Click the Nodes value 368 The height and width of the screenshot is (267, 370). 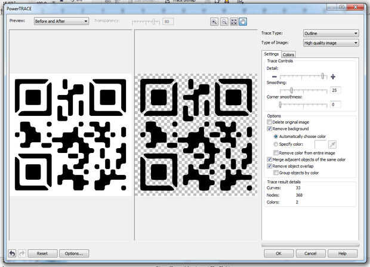299,195
